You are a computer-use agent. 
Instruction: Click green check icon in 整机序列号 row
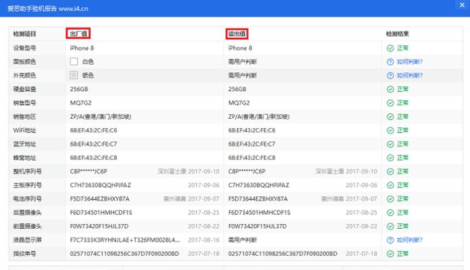pos(390,171)
